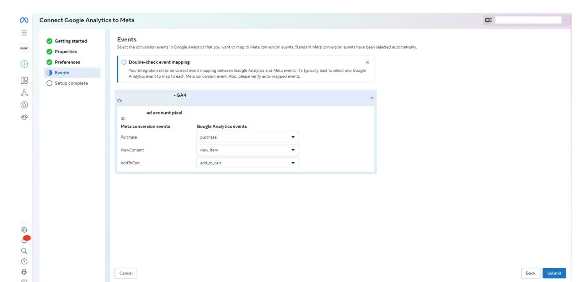Viewport: 588px width, 282px height.
Task: Click the Events page heading
Action: pyautogui.click(x=127, y=39)
